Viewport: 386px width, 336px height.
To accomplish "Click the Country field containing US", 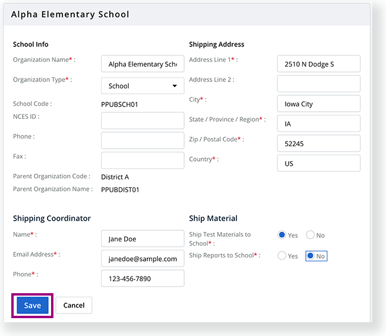I will (x=318, y=164).
